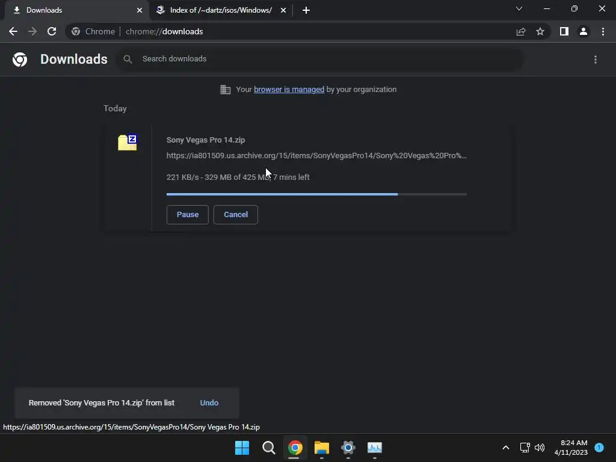Switch to the Downloads tab
Image resolution: width=616 pixels, height=462 pixels.
[x=77, y=10]
